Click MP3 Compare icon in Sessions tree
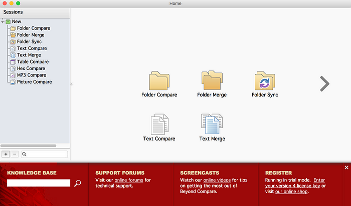 (13, 75)
